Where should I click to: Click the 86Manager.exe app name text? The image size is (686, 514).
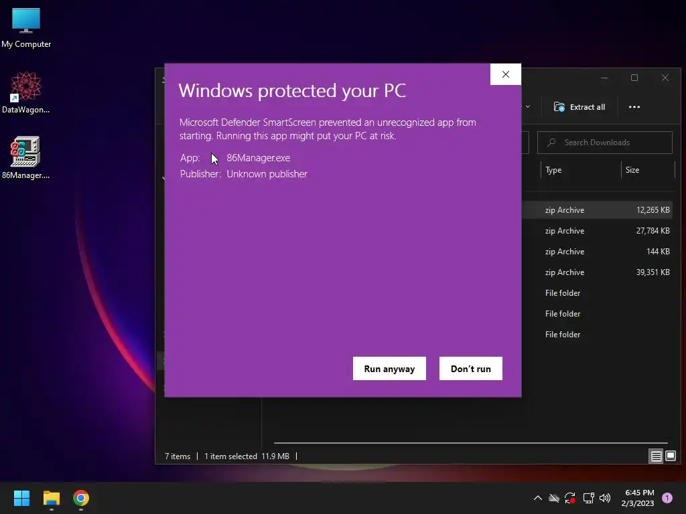point(258,158)
